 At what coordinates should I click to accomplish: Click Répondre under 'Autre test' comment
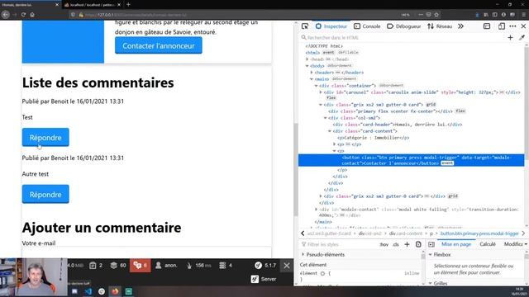tap(45, 195)
